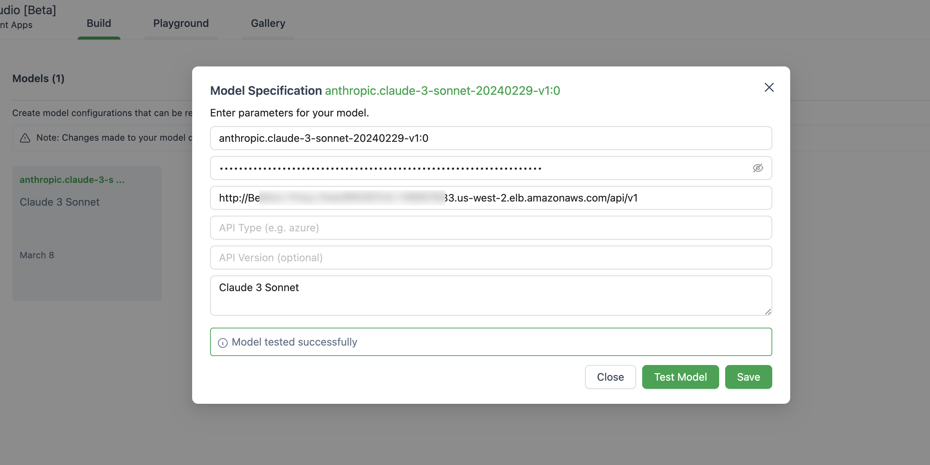Toggle API key visibility eye icon
This screenshot has height=465, width=930.
pyautogui.click(x=758, y=168)
